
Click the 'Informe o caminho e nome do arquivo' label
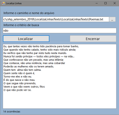(x=29, y=13)
